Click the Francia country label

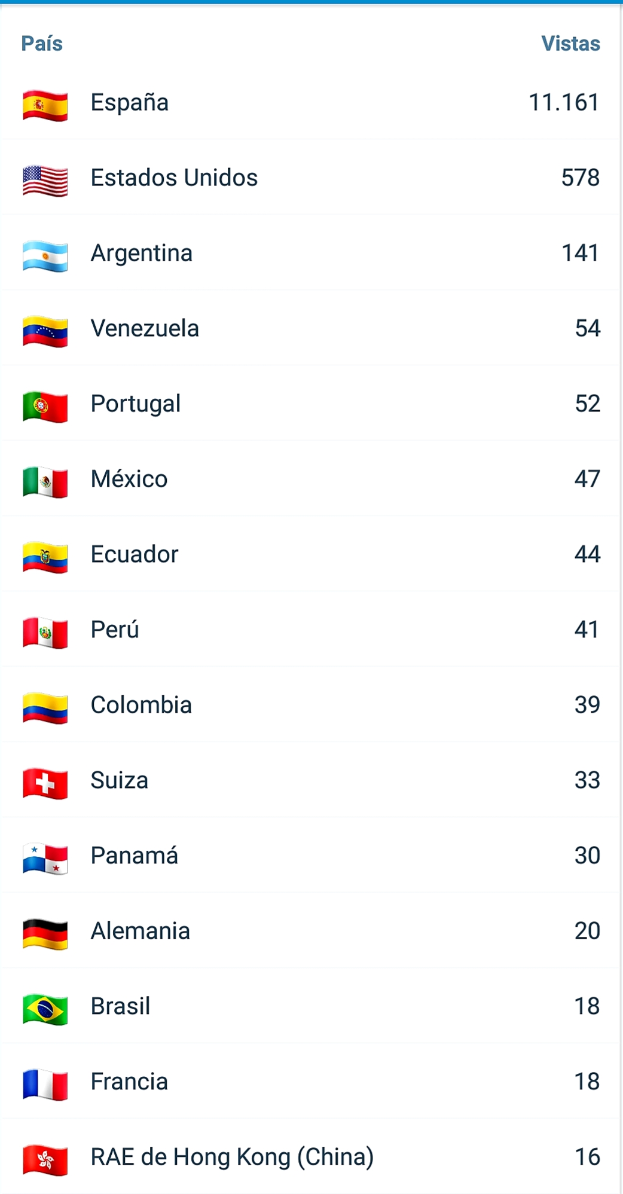[x=129, y=1082]
